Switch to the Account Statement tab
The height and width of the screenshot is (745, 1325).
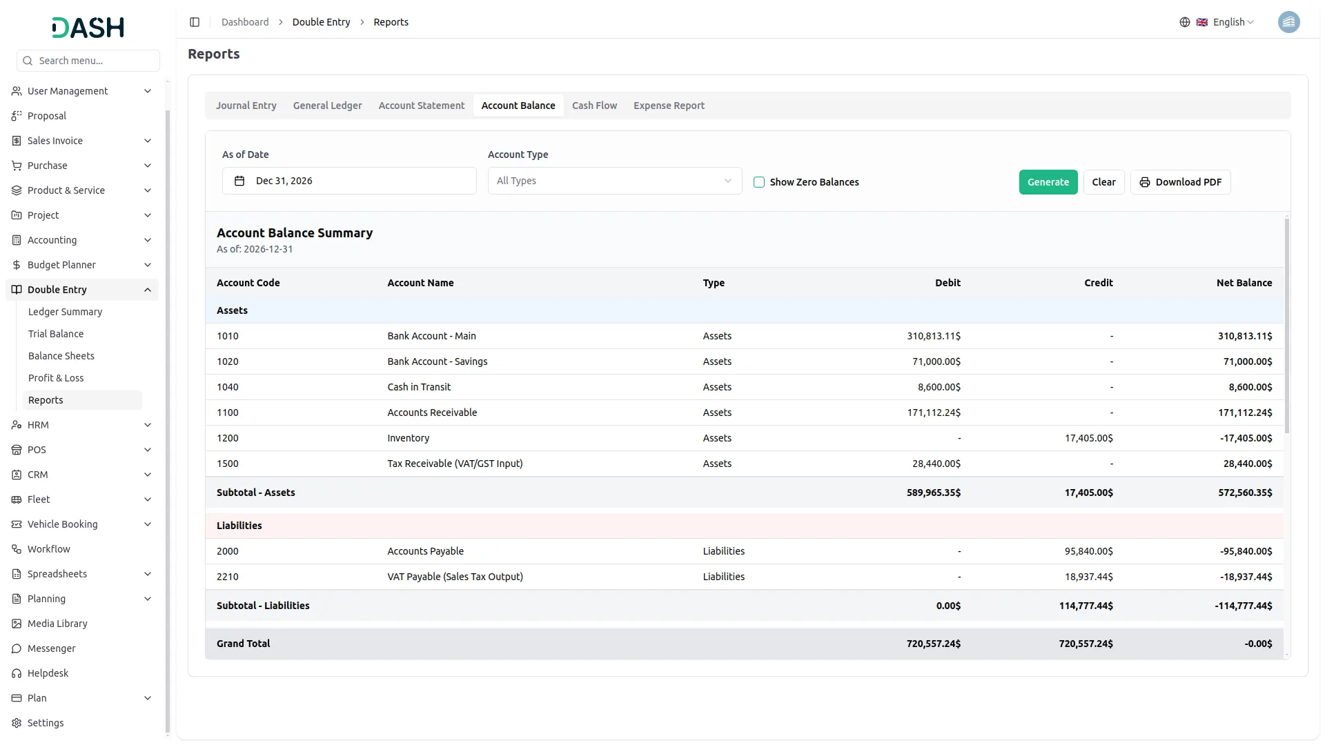(x=421, y=106)
